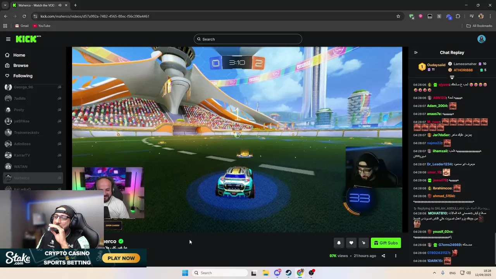Open the pink U extension icon
This screenshot has height=279, width=496.
420,16
